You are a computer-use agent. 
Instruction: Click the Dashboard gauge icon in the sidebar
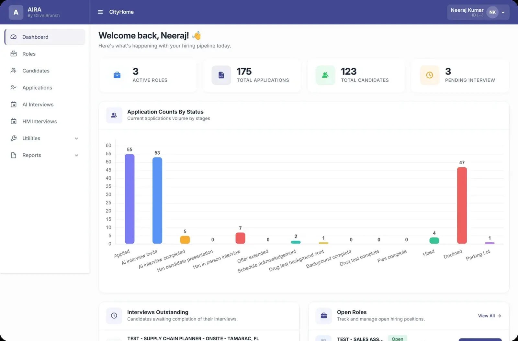(14, 37)
